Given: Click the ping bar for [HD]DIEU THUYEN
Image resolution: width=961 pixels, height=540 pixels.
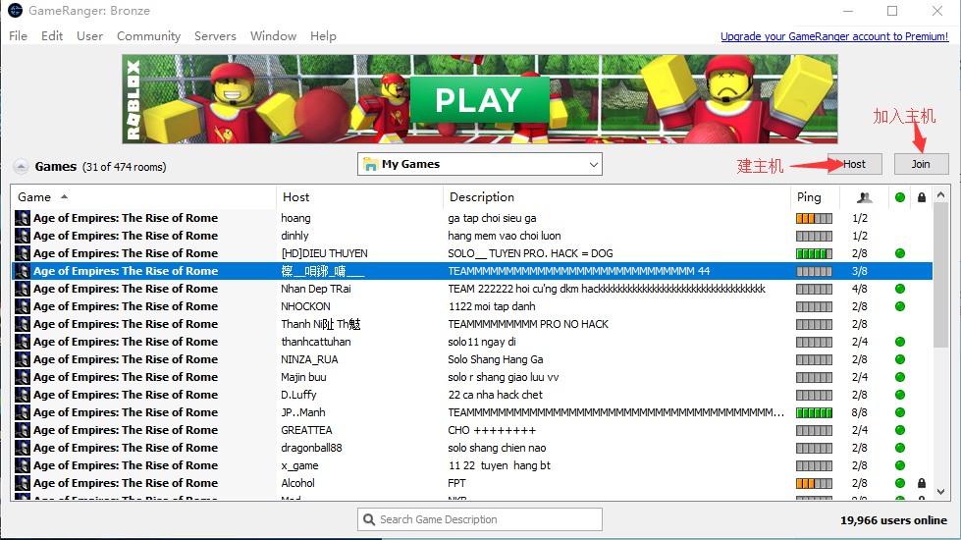Looking at the screenshot, I should (814, 253).
